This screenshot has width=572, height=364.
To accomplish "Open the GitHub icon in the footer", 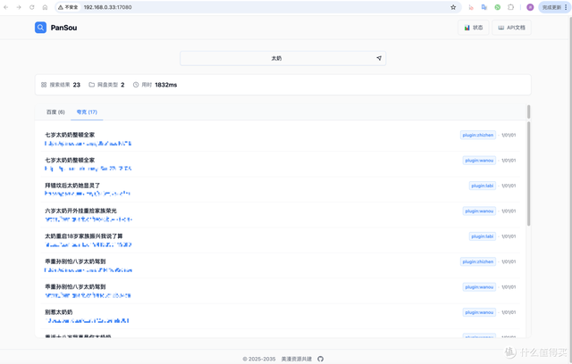I will [321, 359].
